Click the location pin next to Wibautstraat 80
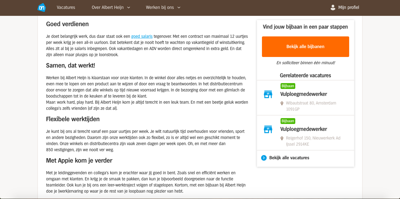The width and height of the screenshot is (400, 199). 282,103
